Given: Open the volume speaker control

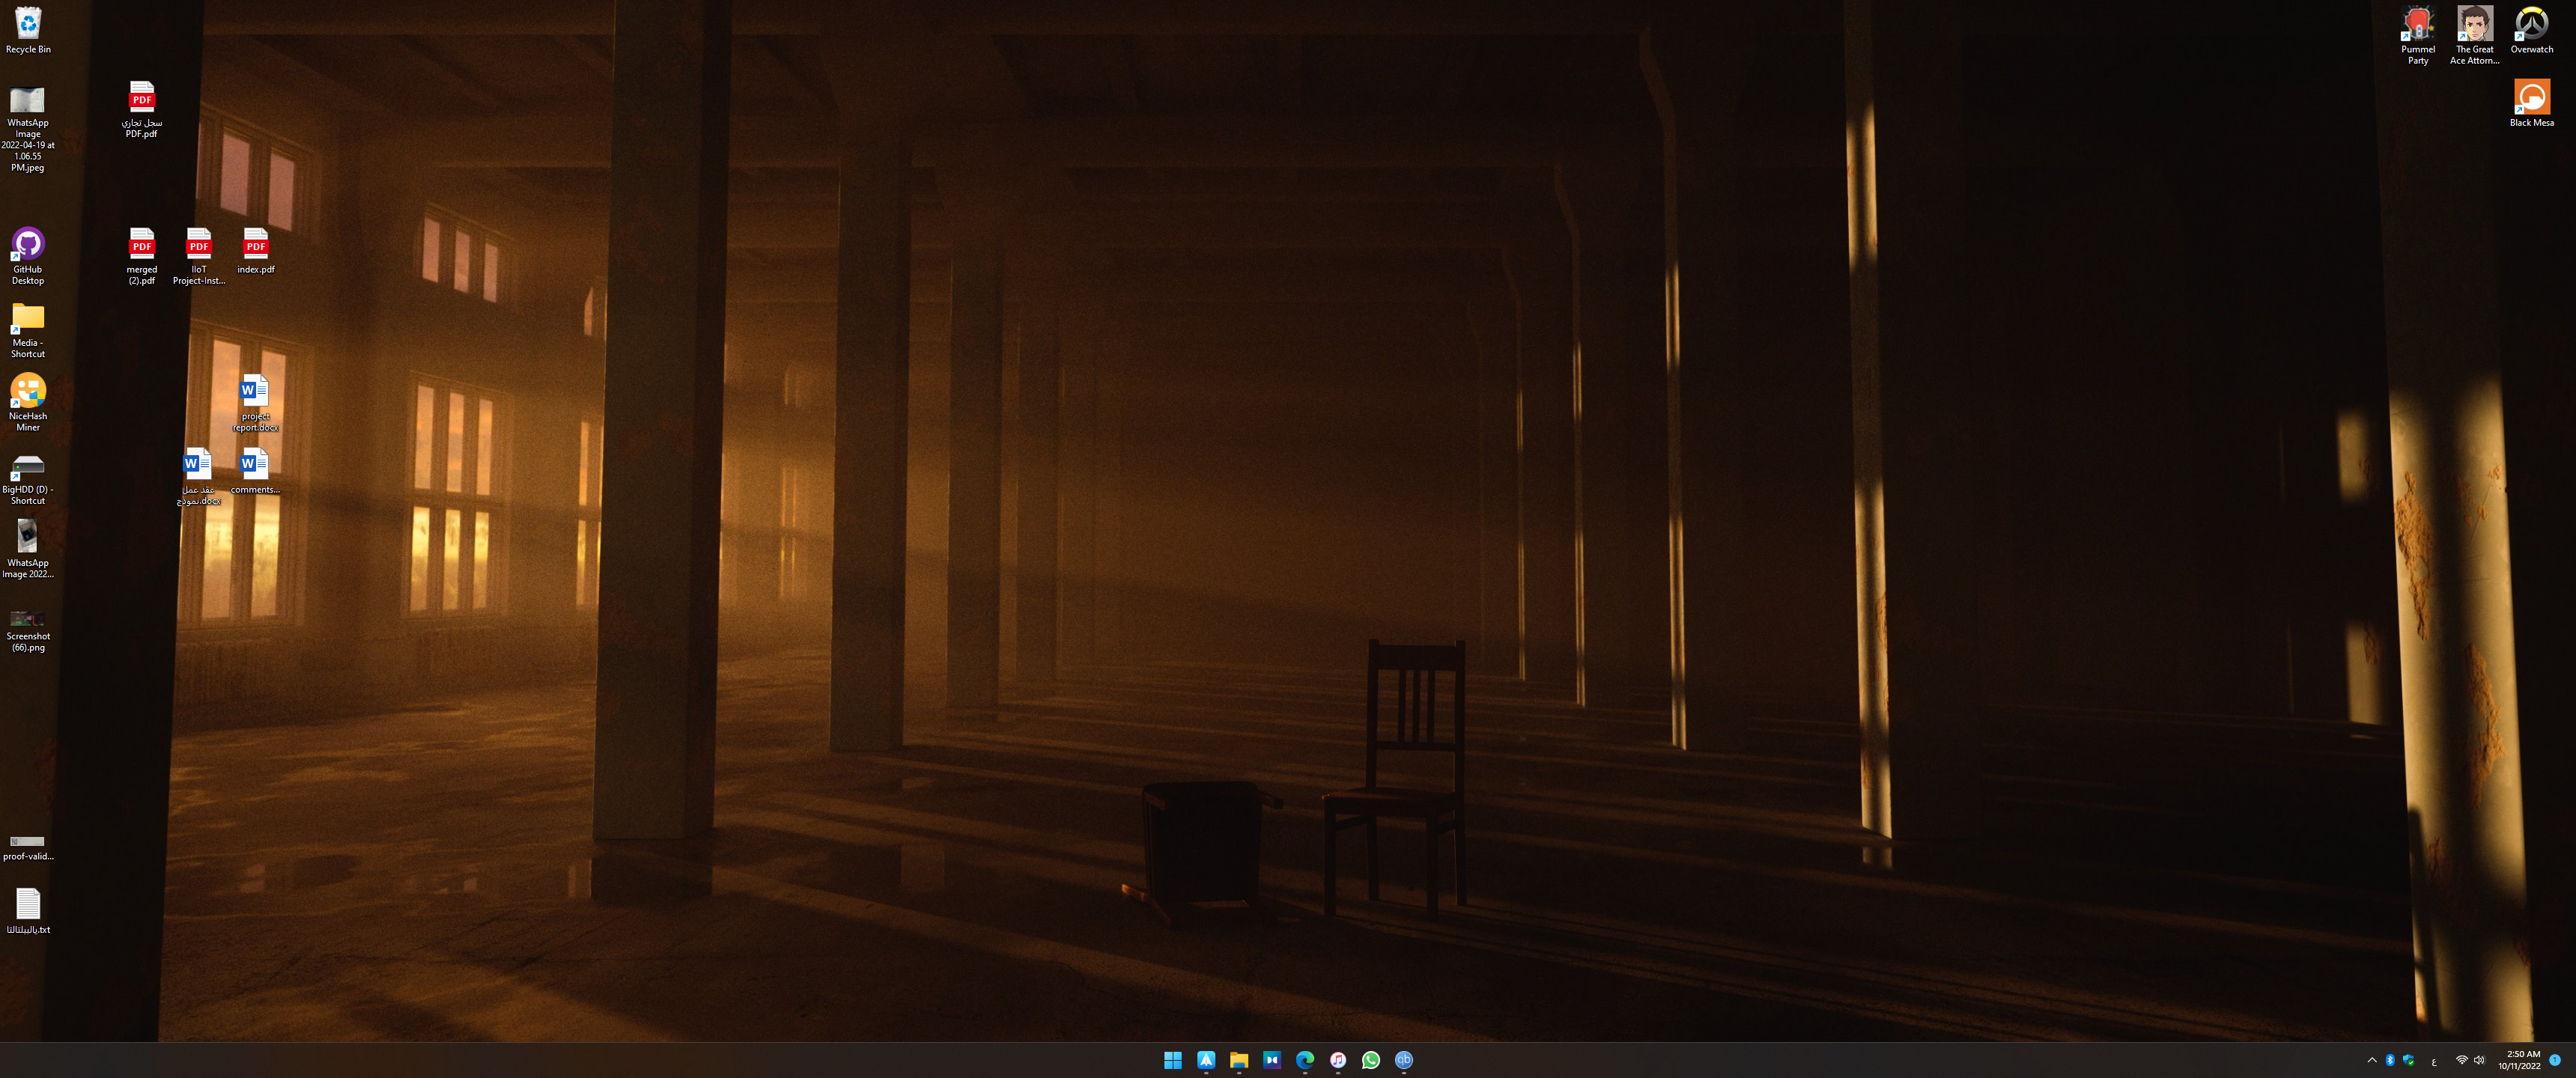Looking at the screenshot, I should point(2479,1060).
